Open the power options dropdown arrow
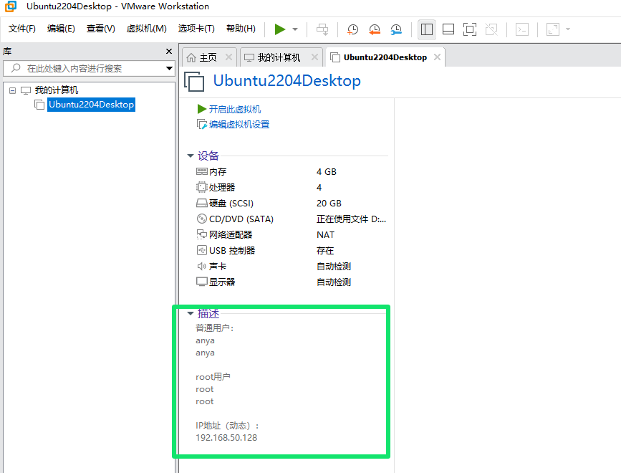The height and width of the screenshot is (473, 621). click(x=295, y=29)
